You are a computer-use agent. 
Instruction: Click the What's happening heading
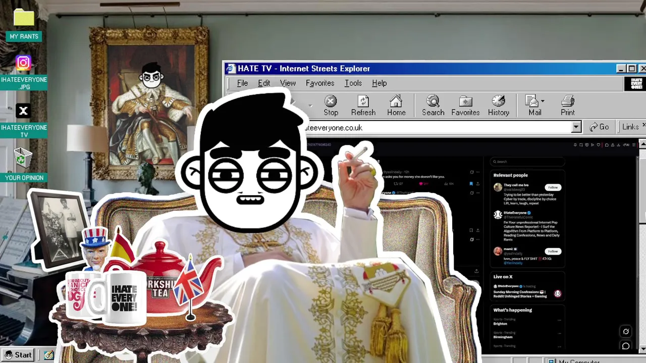point(513,310)
